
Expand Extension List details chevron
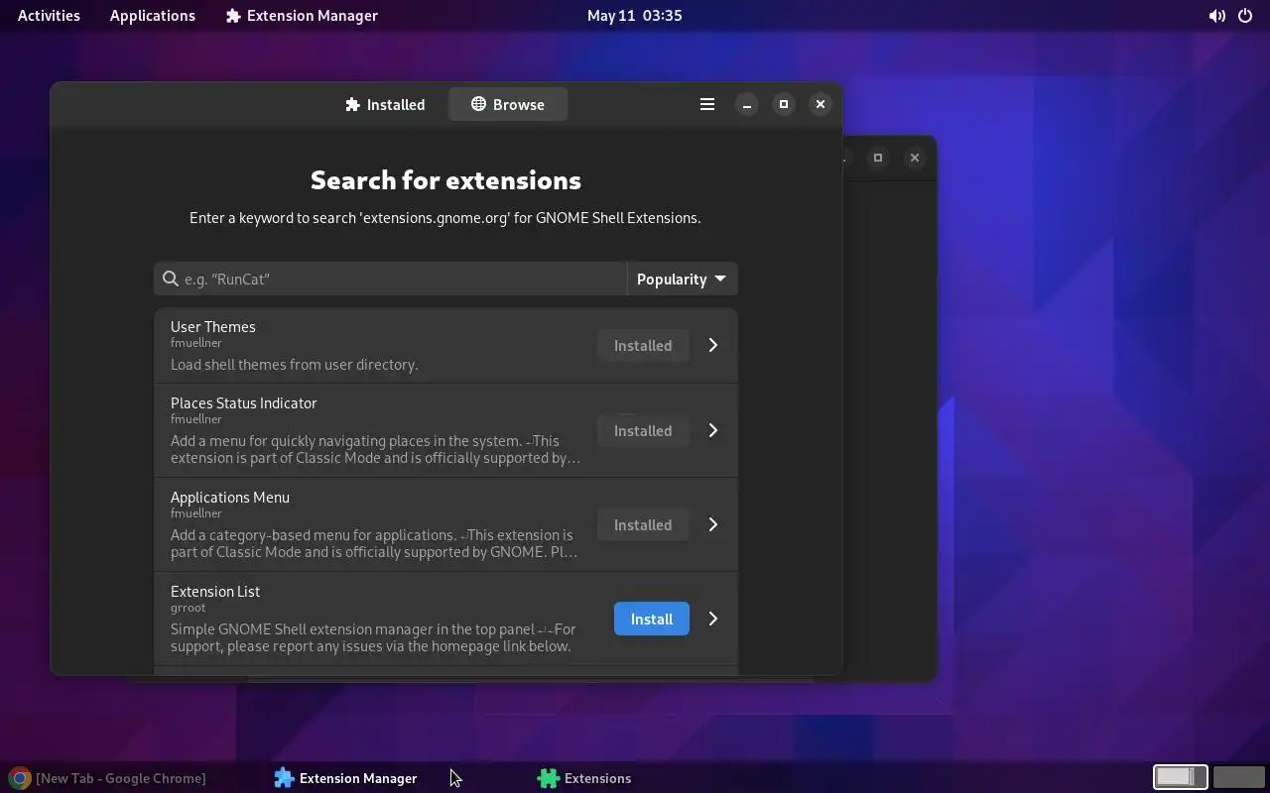coord(712,619)
